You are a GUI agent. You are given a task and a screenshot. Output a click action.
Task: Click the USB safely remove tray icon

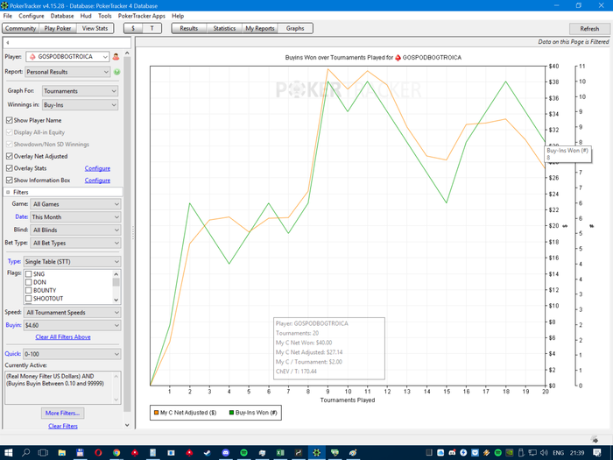tap(521, 453)
